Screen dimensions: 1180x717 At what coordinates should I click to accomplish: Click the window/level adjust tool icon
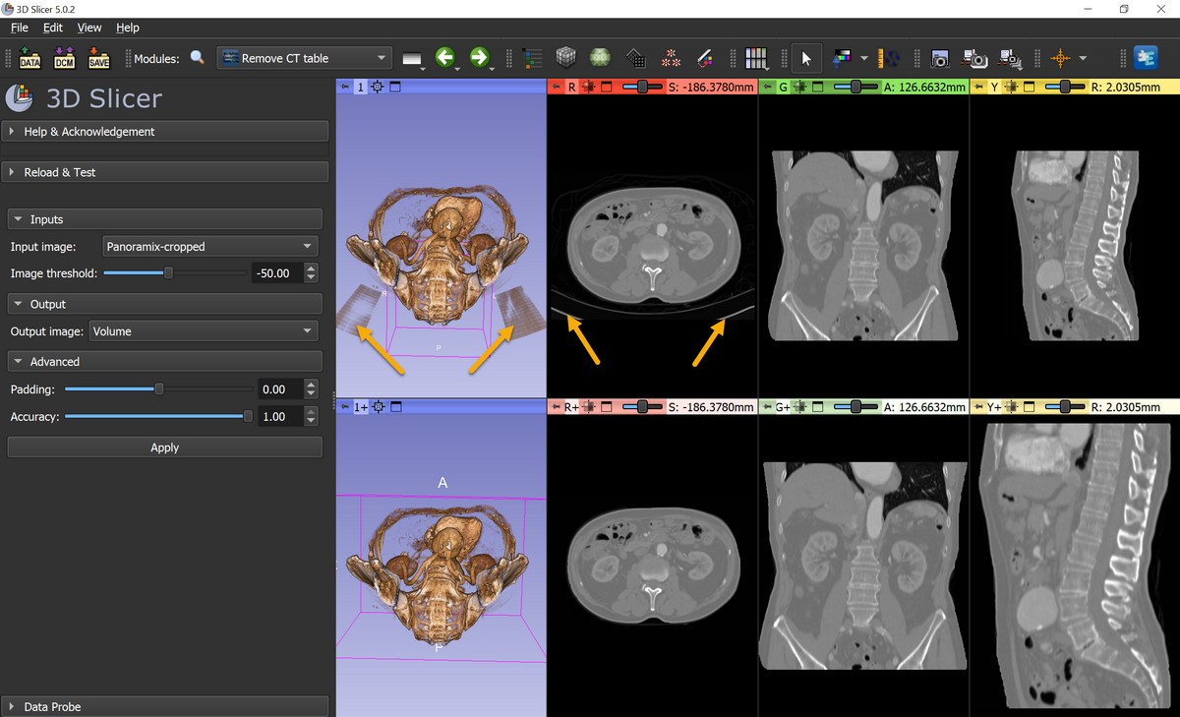(x=843, y=58)
